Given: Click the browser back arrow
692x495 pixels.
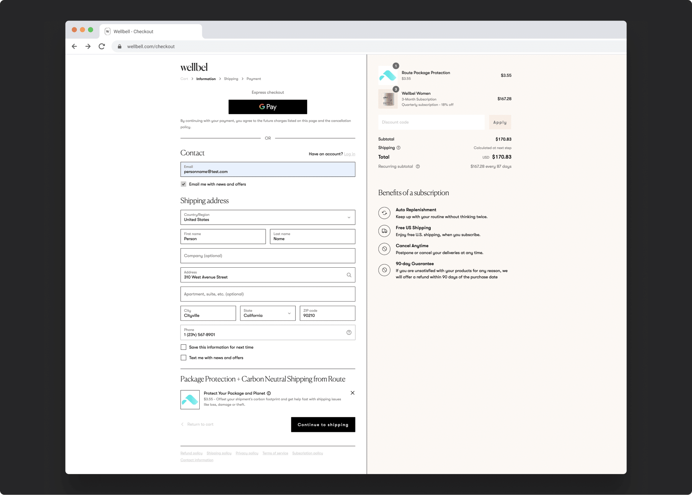Looking at the screenshot, I should click(74, 46).
